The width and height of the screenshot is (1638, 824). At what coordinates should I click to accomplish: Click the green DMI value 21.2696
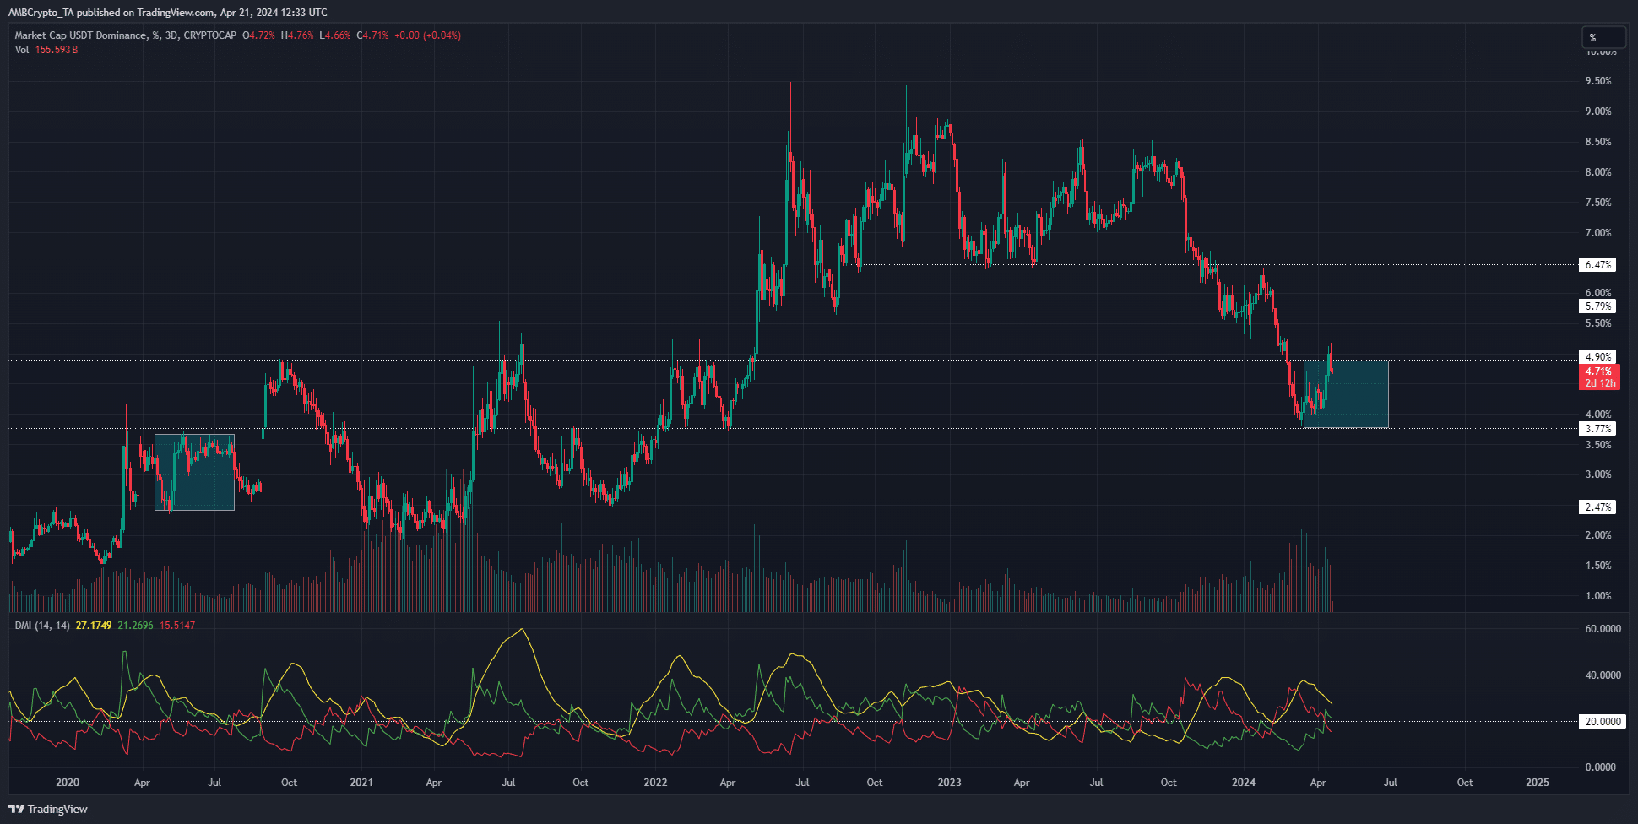pos(135,626)
